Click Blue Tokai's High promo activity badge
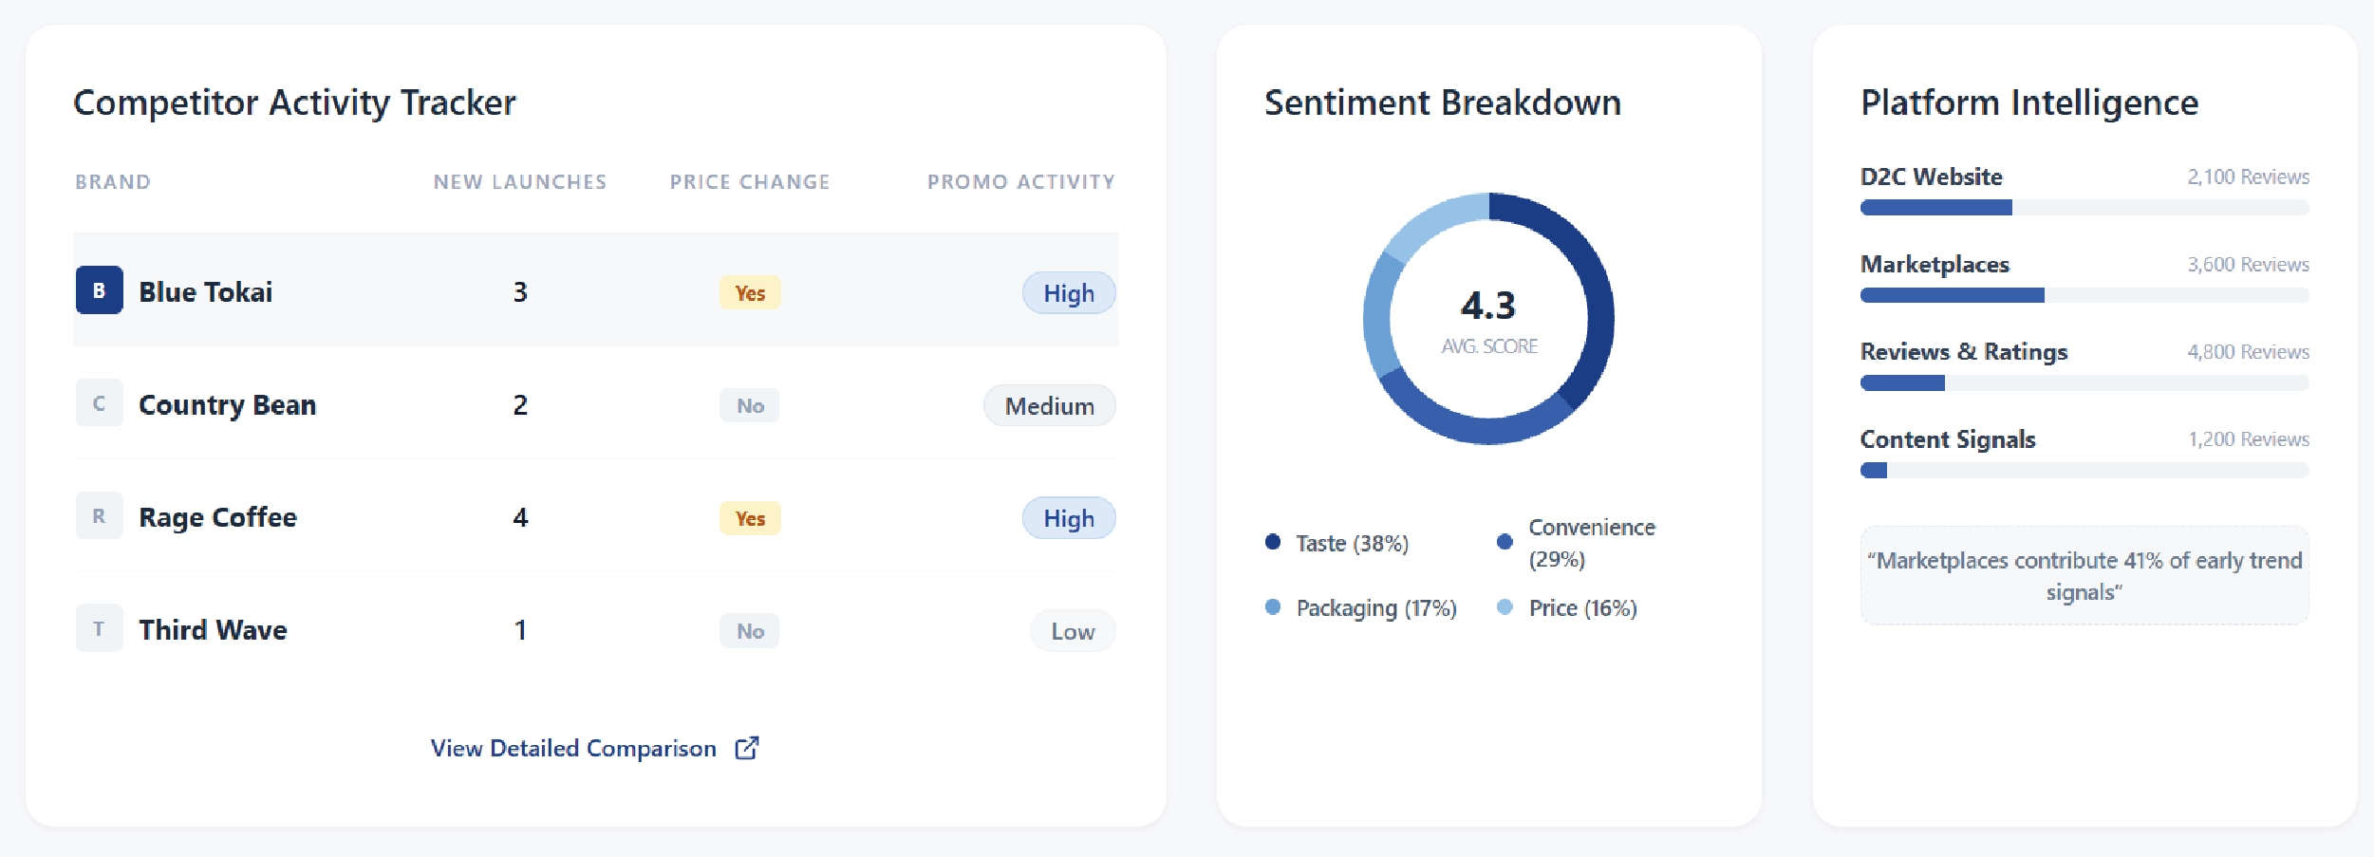 pos(1068,293)
